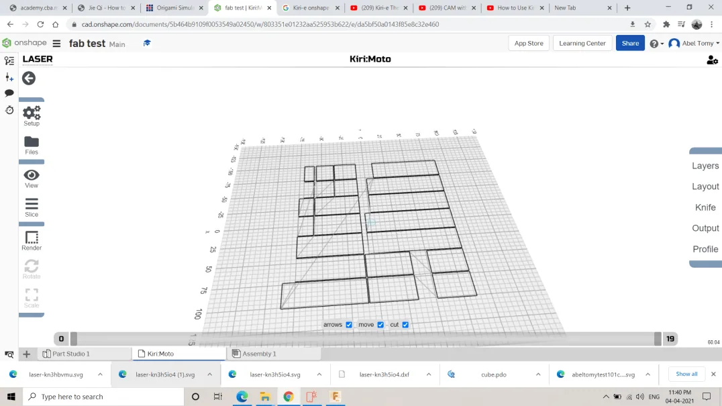Switch to the Origami Simulator browser tab

[x=174, y=8]
